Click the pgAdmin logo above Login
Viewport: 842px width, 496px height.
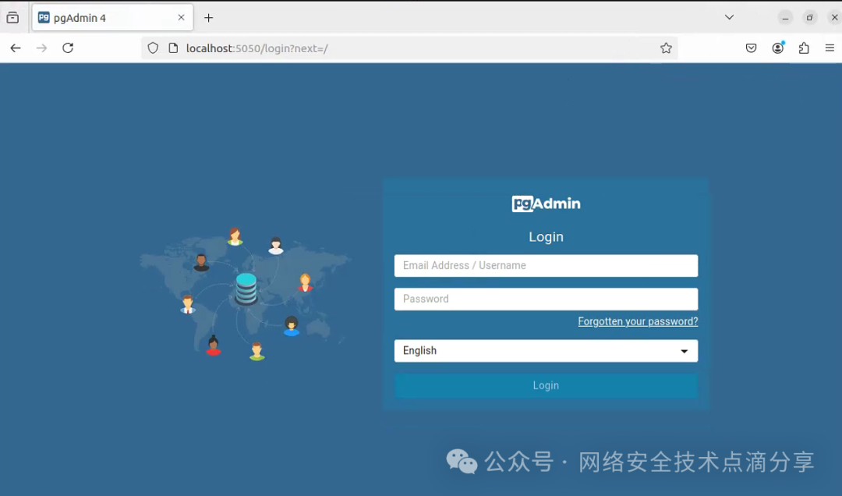pyautogui.click(x=546, y=204)
